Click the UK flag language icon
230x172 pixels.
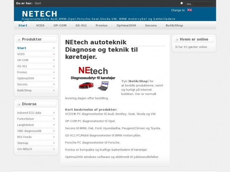(189, 10)
